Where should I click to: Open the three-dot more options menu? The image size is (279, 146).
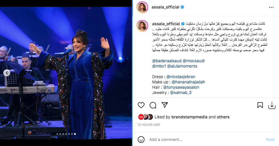271,7
